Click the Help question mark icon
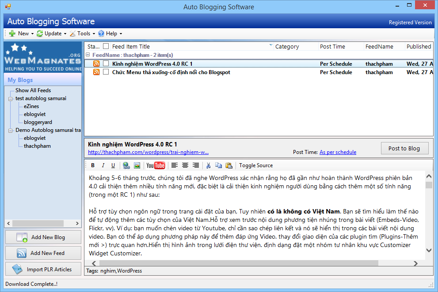 [101, 34]
